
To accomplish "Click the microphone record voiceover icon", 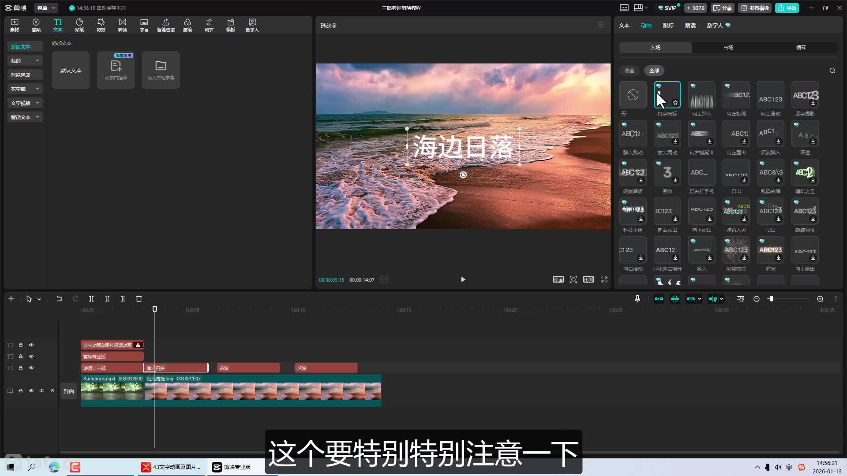I will [637, 299].
